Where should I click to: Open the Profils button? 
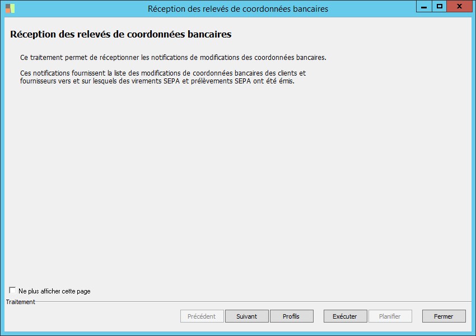click(x=291, y=316)
